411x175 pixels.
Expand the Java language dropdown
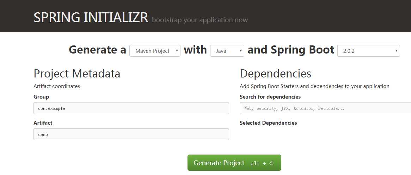tap(227, 51)
